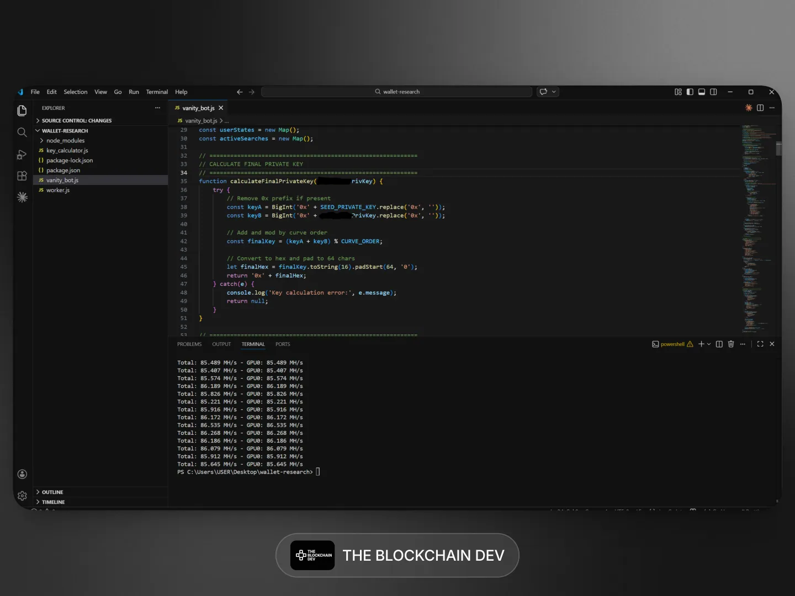Go back with the left navigation arrow

[240, 92]
